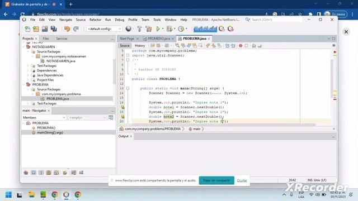Click the search icon beside Search field
Image resolution: width=358 pixels, height=201 pixels.
point(247,20)
